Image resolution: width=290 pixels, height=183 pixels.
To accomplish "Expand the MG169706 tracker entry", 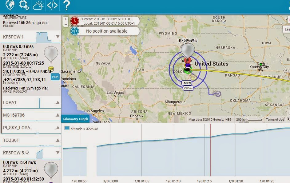I will coord(57,115).
